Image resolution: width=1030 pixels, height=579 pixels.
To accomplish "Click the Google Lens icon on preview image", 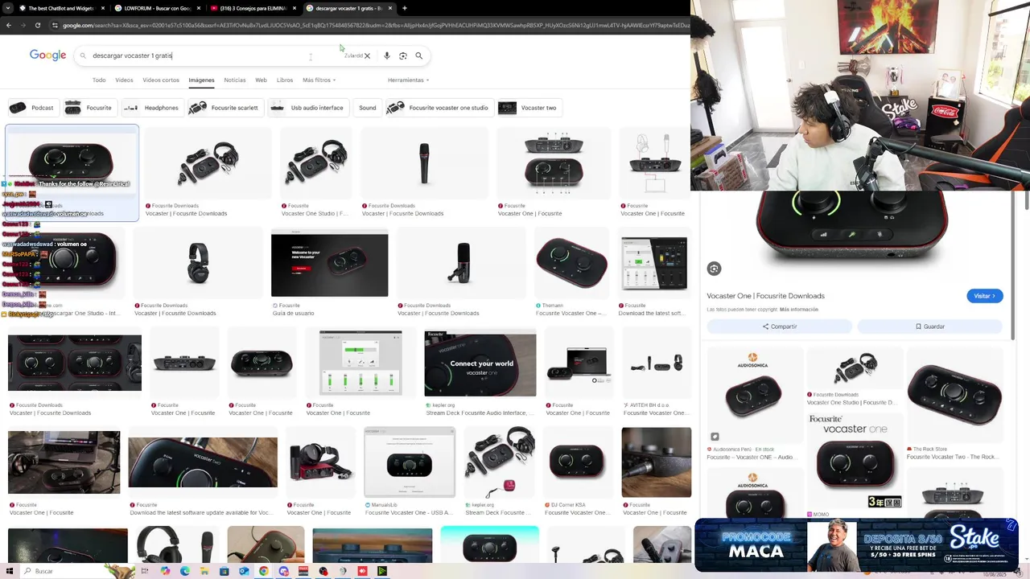I will point(714,269).
